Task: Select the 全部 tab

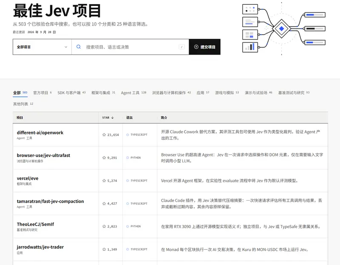Action: click(x=20, y=93)
